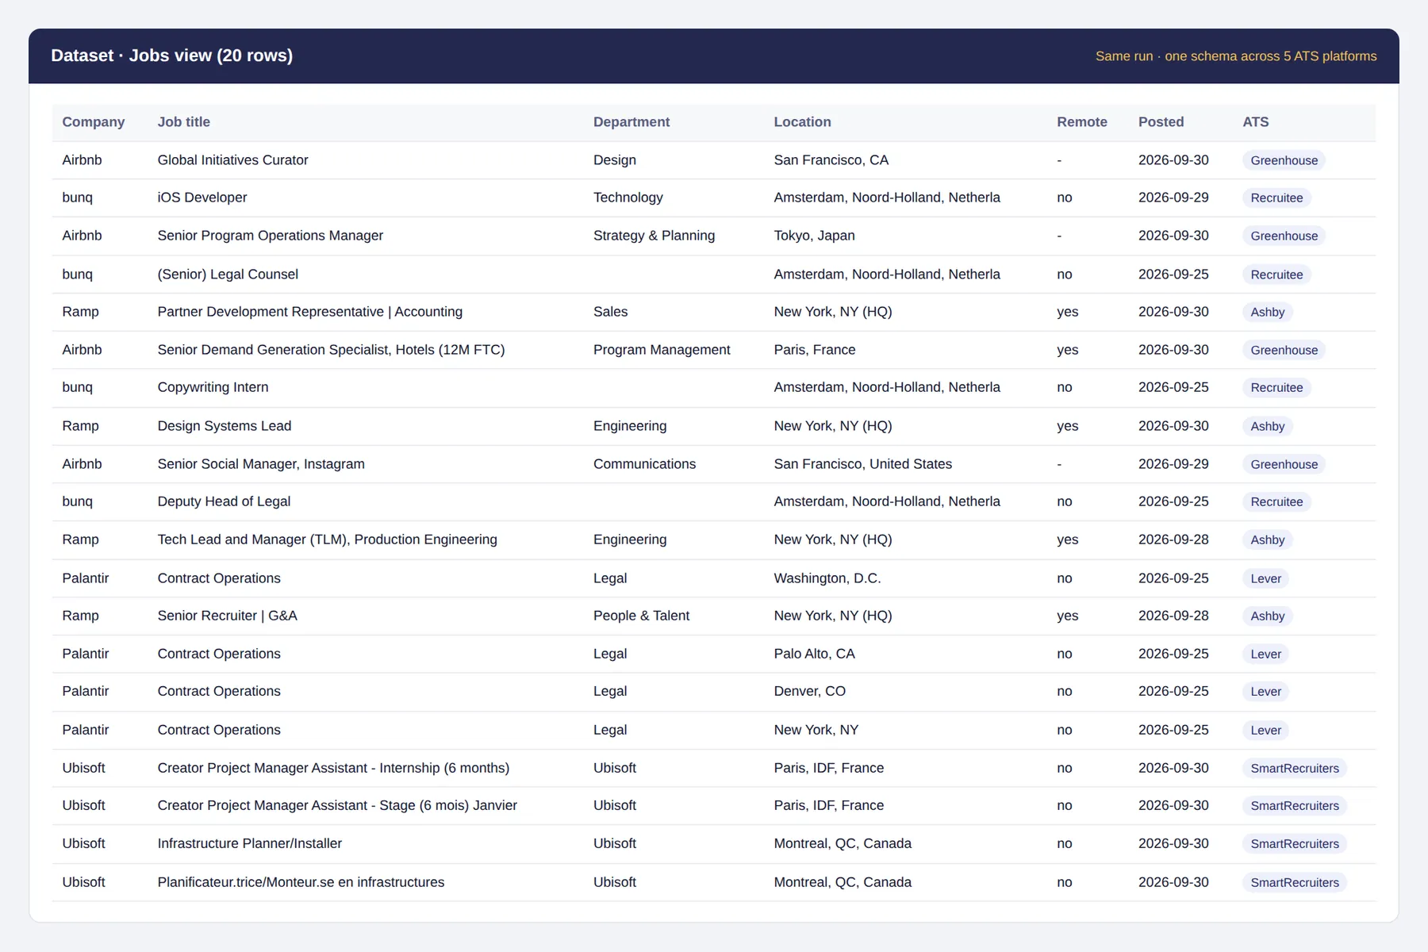Image resolution: width=1428 pixels, height=952 pixels.
Task: Click the Remote column header
Action: pos(1082,122)
